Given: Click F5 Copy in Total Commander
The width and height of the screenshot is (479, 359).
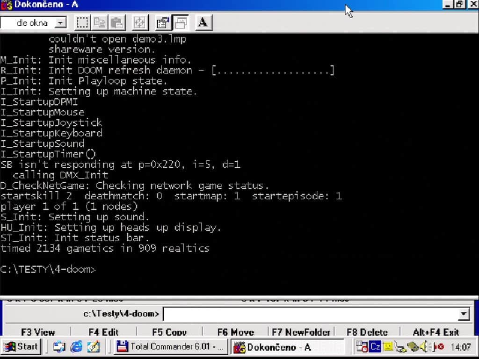Looking at the screenshot, I should coord(169,332).
